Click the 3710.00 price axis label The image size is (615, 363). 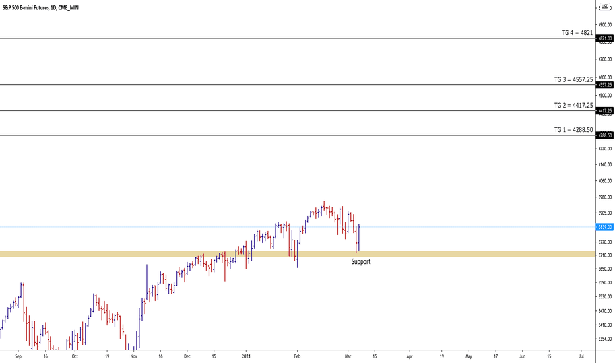coord(605,255)
